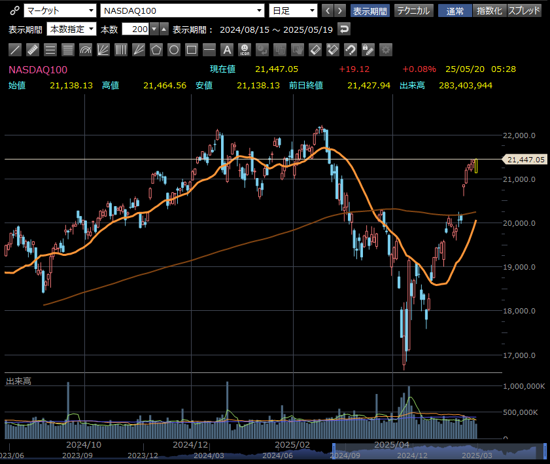This screenshot has width=550, height=464.
Task: Click the reset period return arrow icon
Action: coord(344,29)
